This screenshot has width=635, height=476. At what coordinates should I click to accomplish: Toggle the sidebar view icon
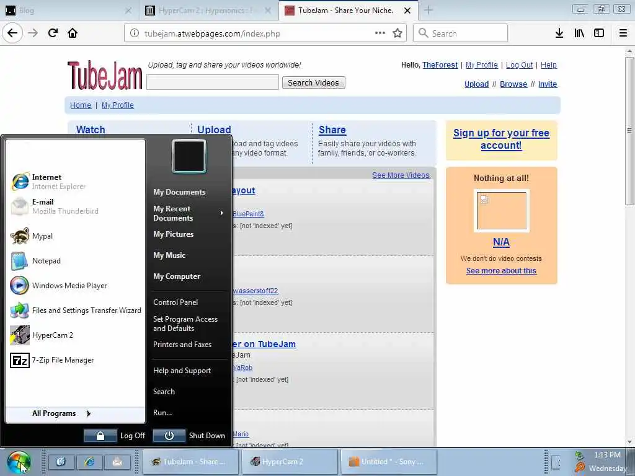599,33
